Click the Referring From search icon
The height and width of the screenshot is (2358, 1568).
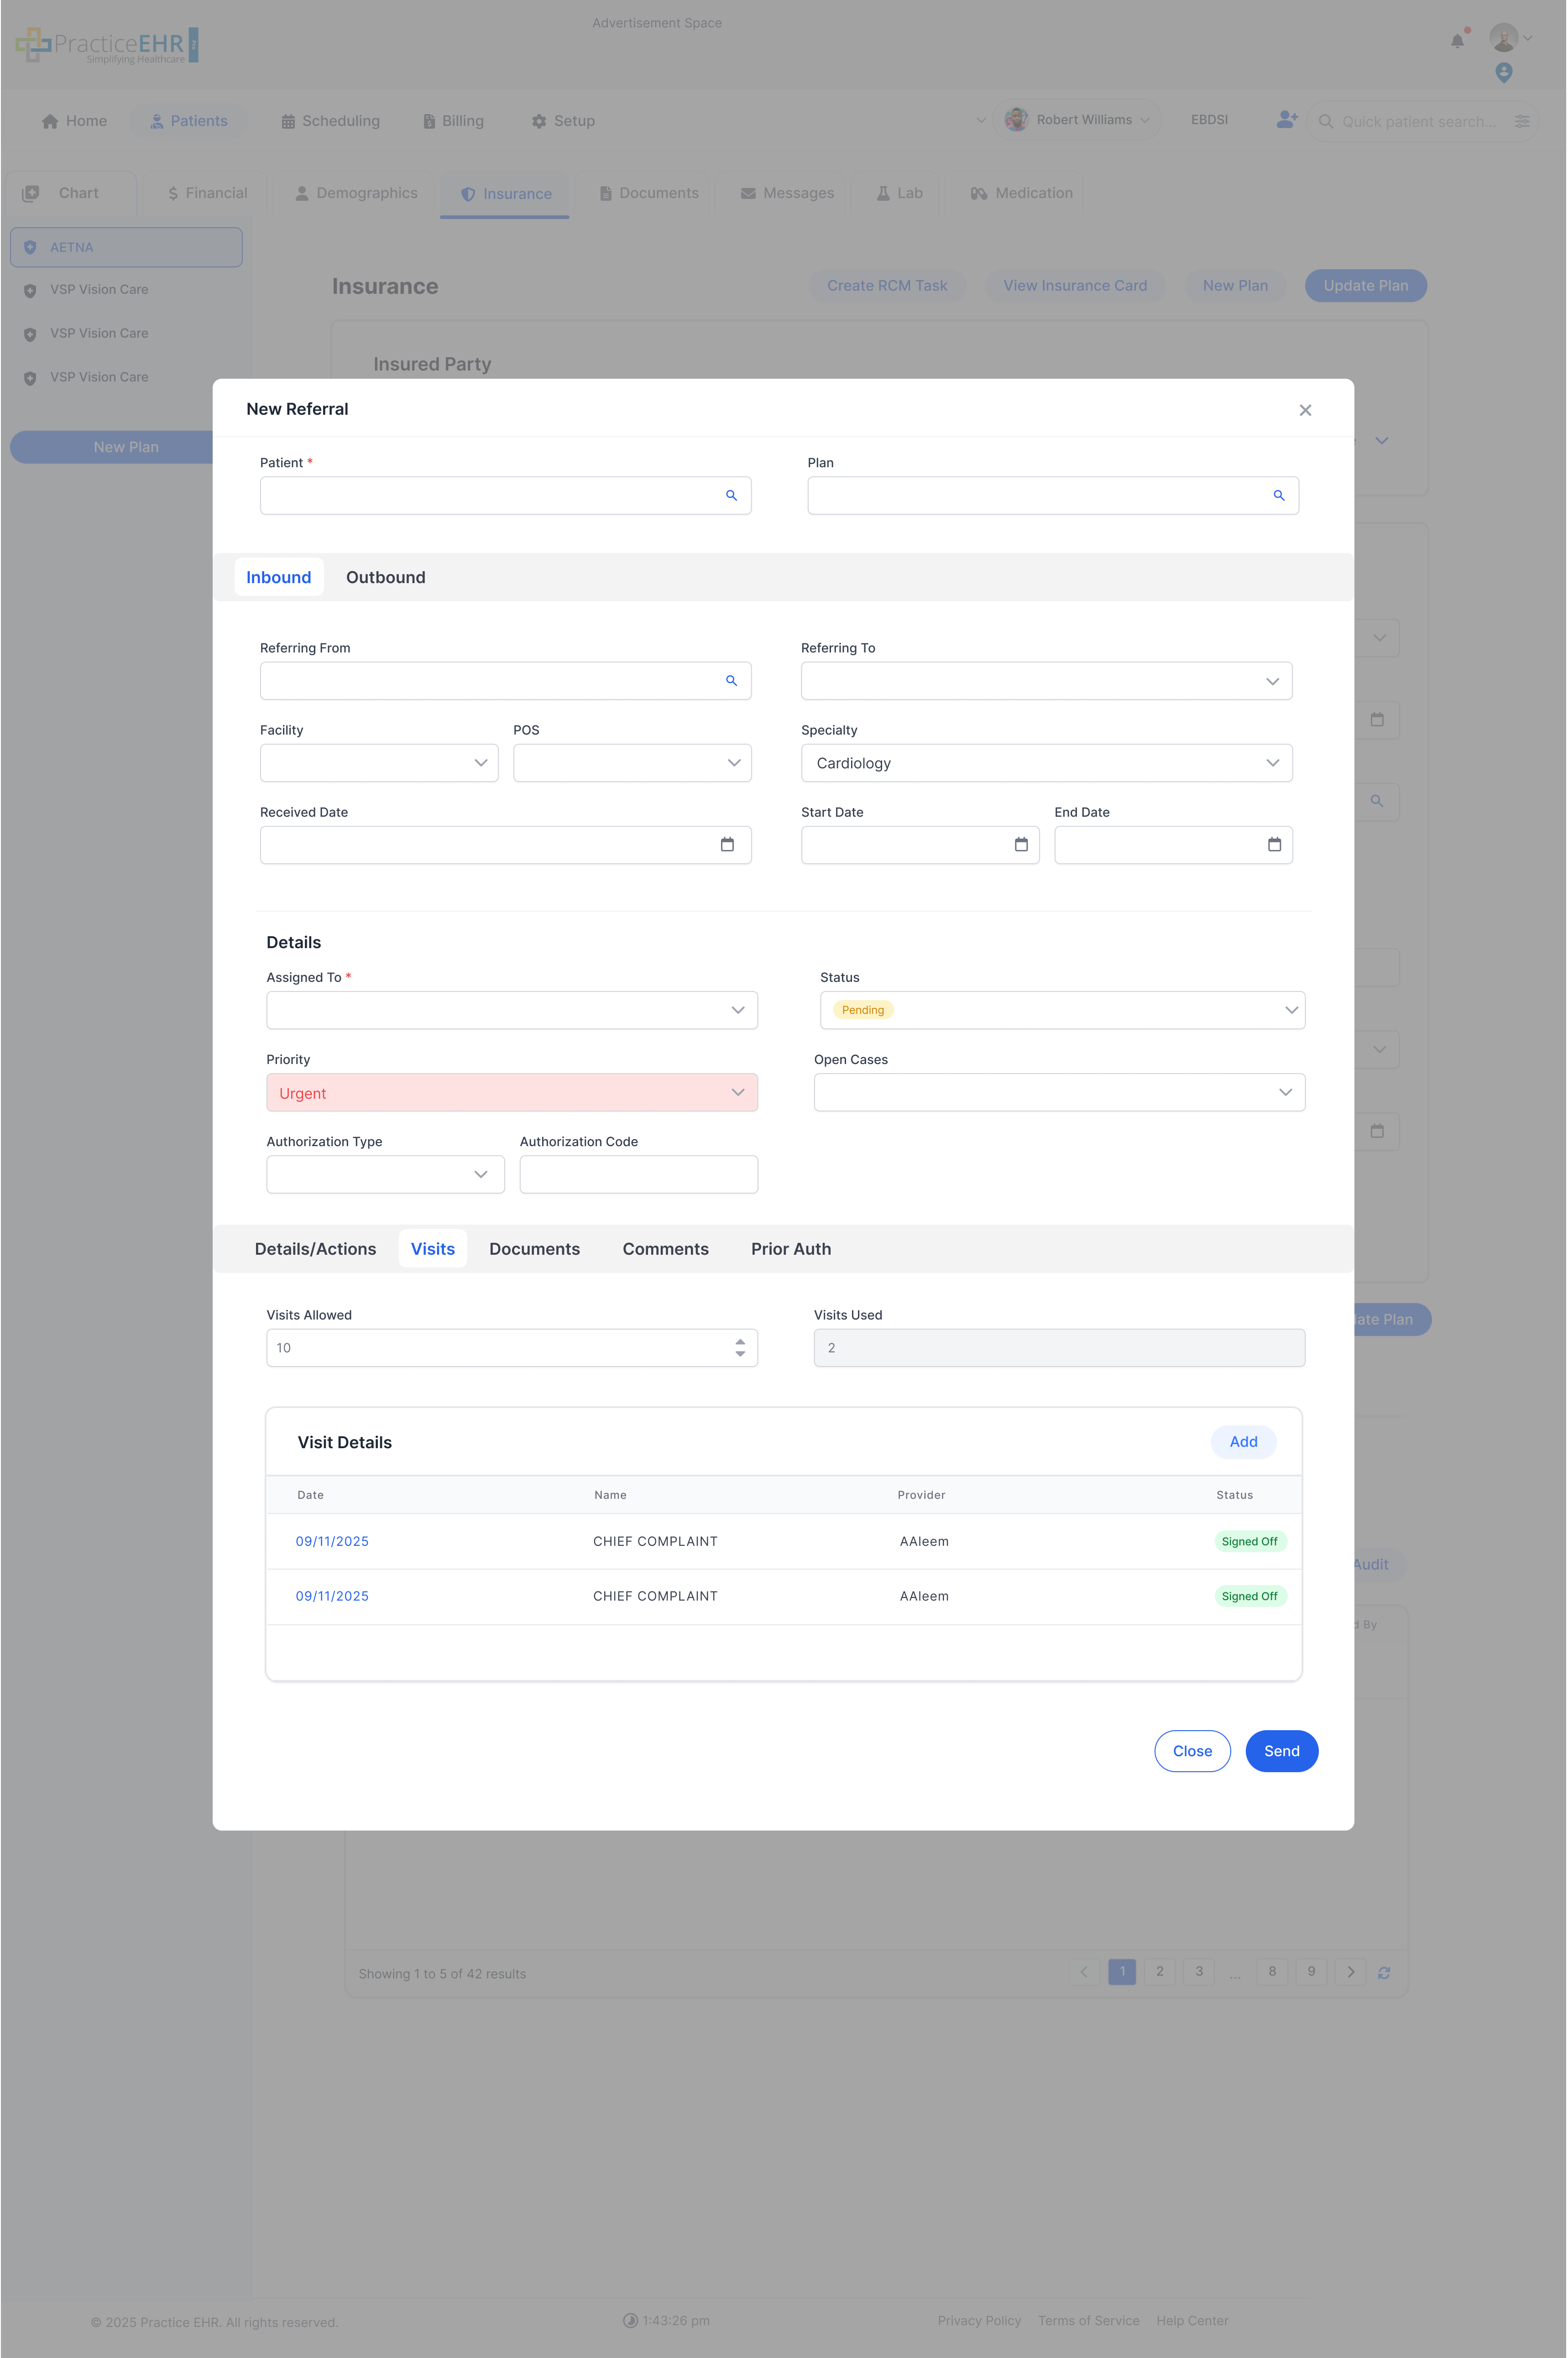(x=731, y=681)
